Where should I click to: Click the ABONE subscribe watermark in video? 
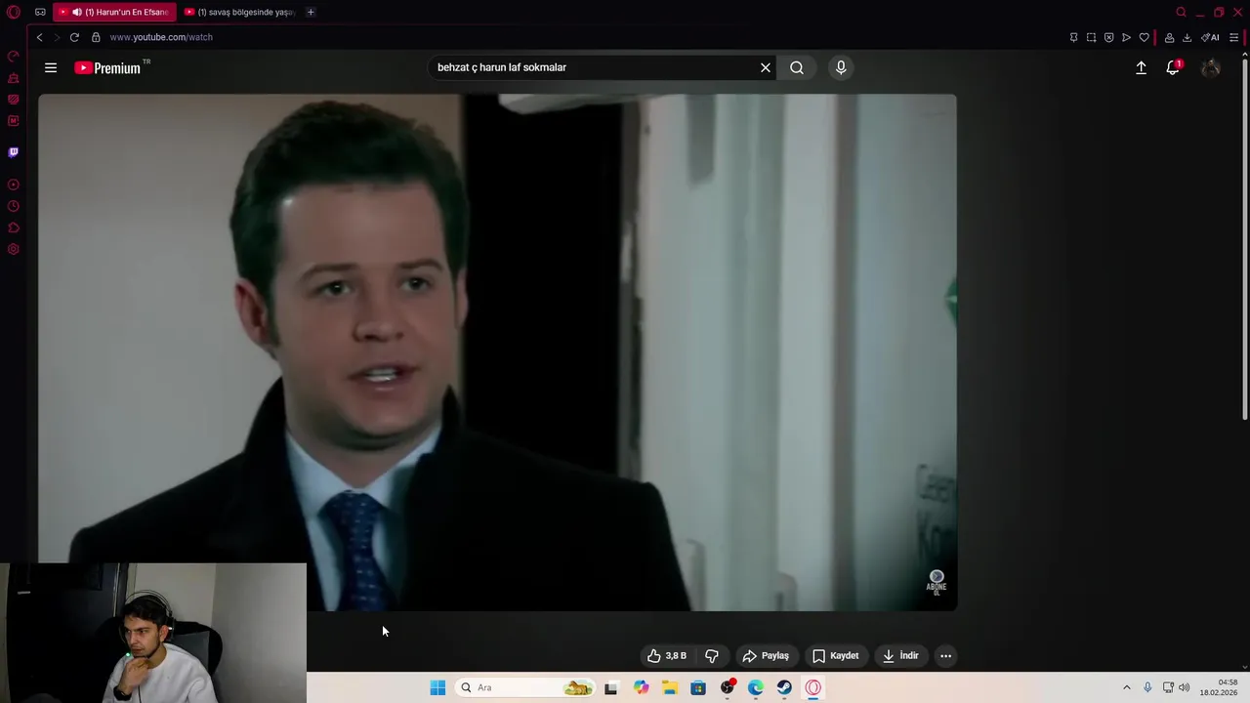pyautogui.click(x=937, y=581)
